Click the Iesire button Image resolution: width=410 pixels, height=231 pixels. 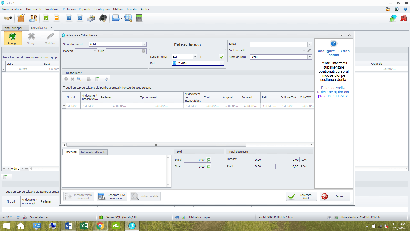coord(335,196)
